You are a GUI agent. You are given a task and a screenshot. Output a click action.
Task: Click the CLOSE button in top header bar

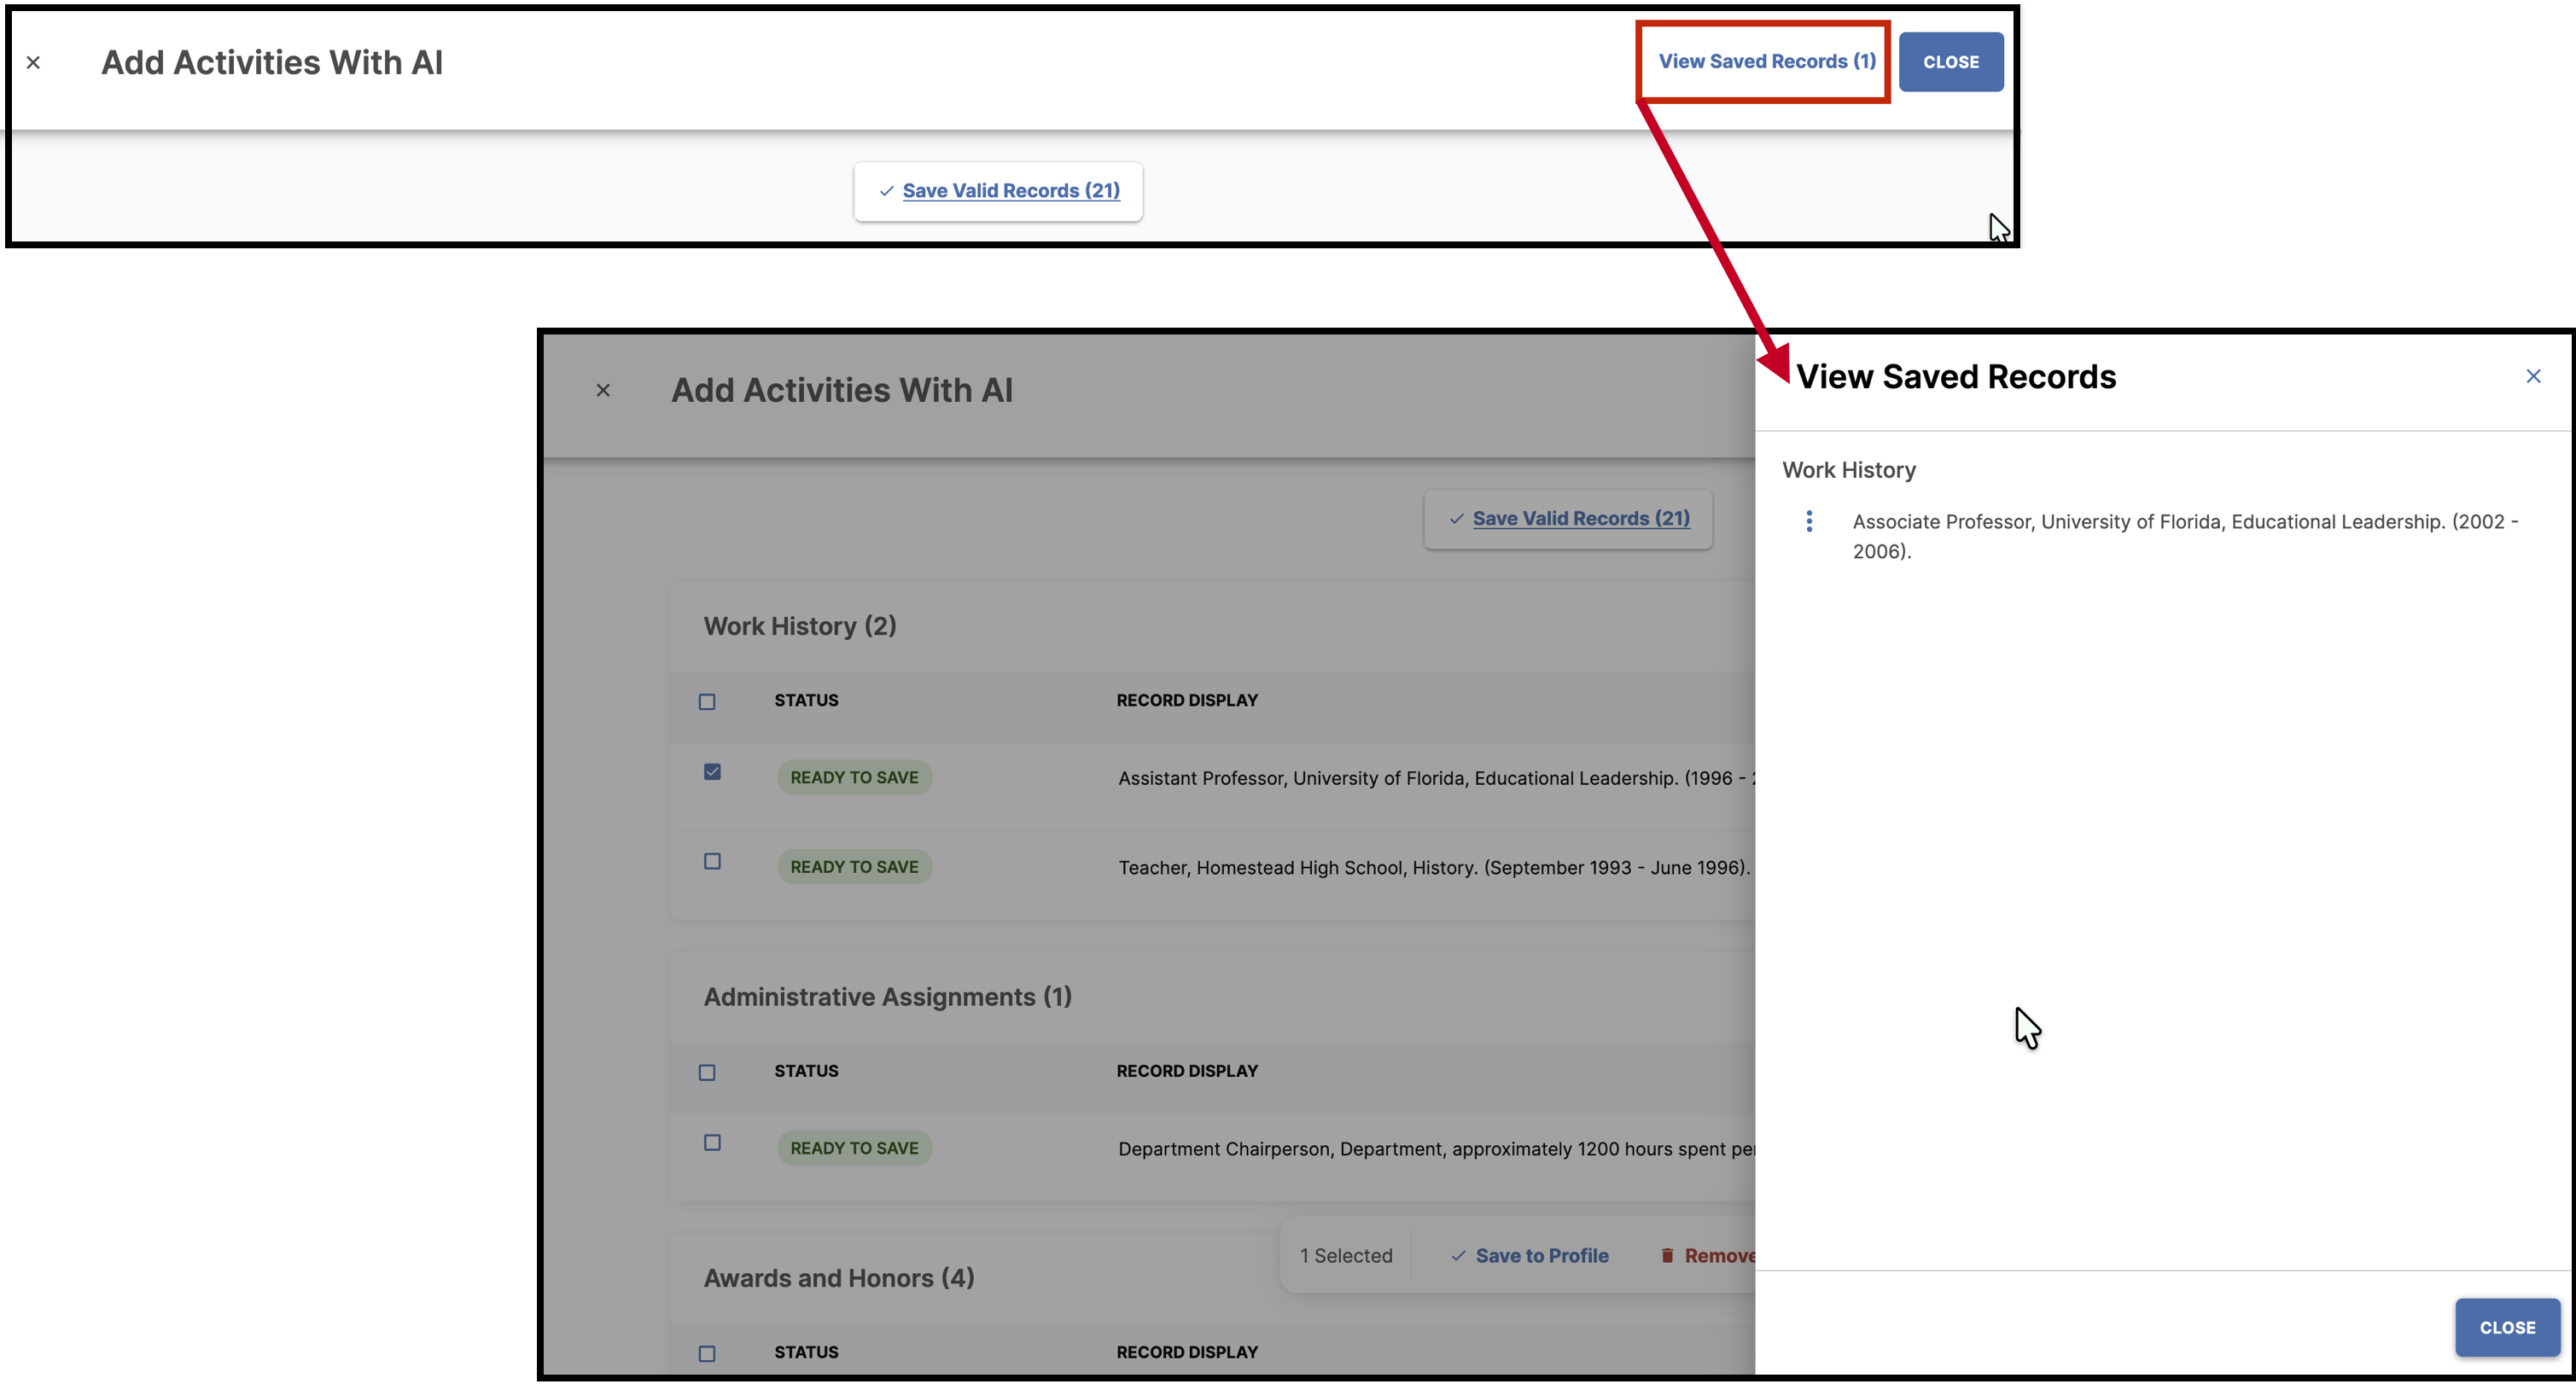[x=1950, y=62]
